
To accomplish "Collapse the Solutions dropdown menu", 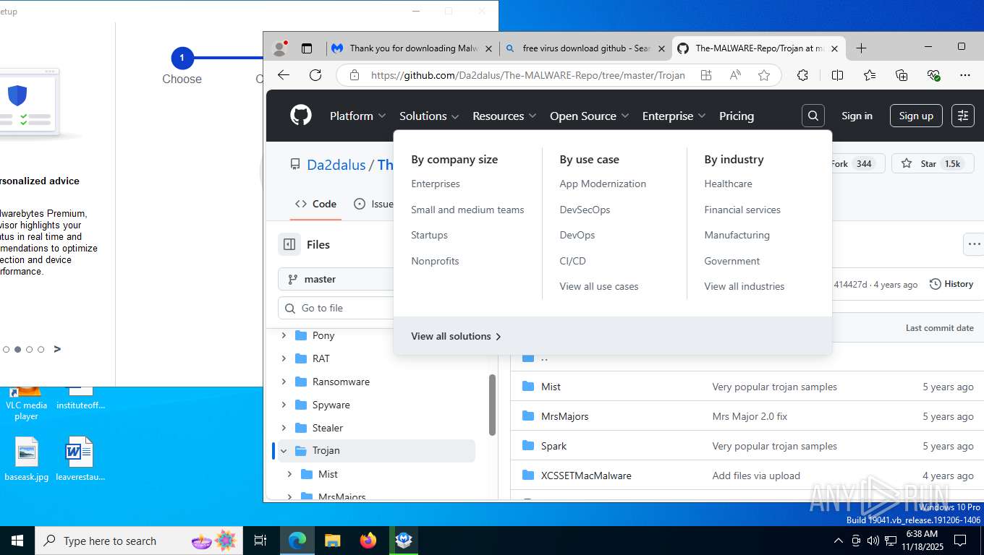I will (x=429, y=116).
